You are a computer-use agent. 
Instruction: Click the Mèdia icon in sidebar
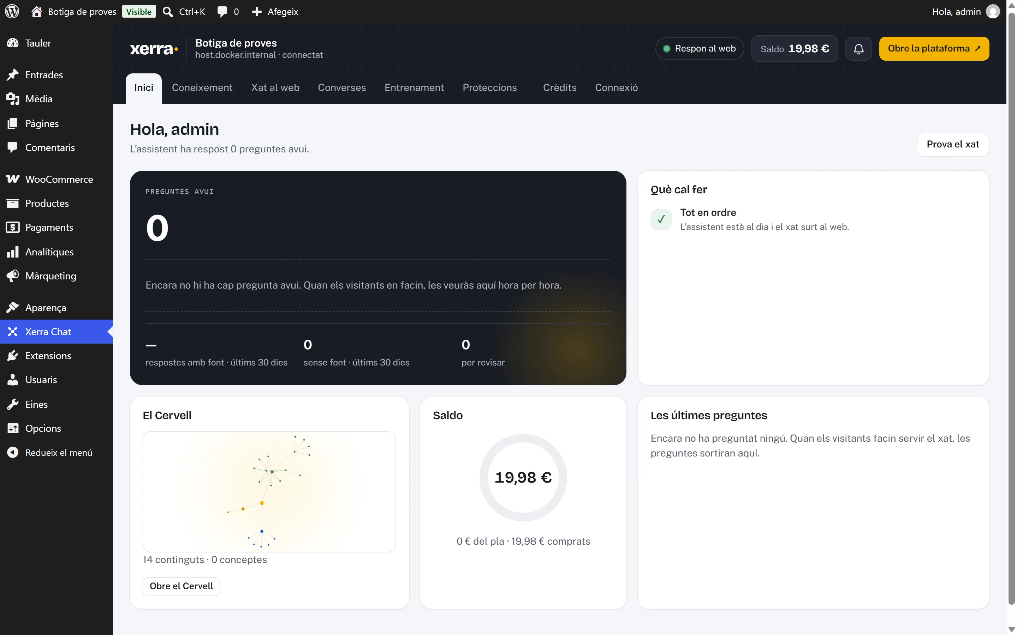point(13,99)
